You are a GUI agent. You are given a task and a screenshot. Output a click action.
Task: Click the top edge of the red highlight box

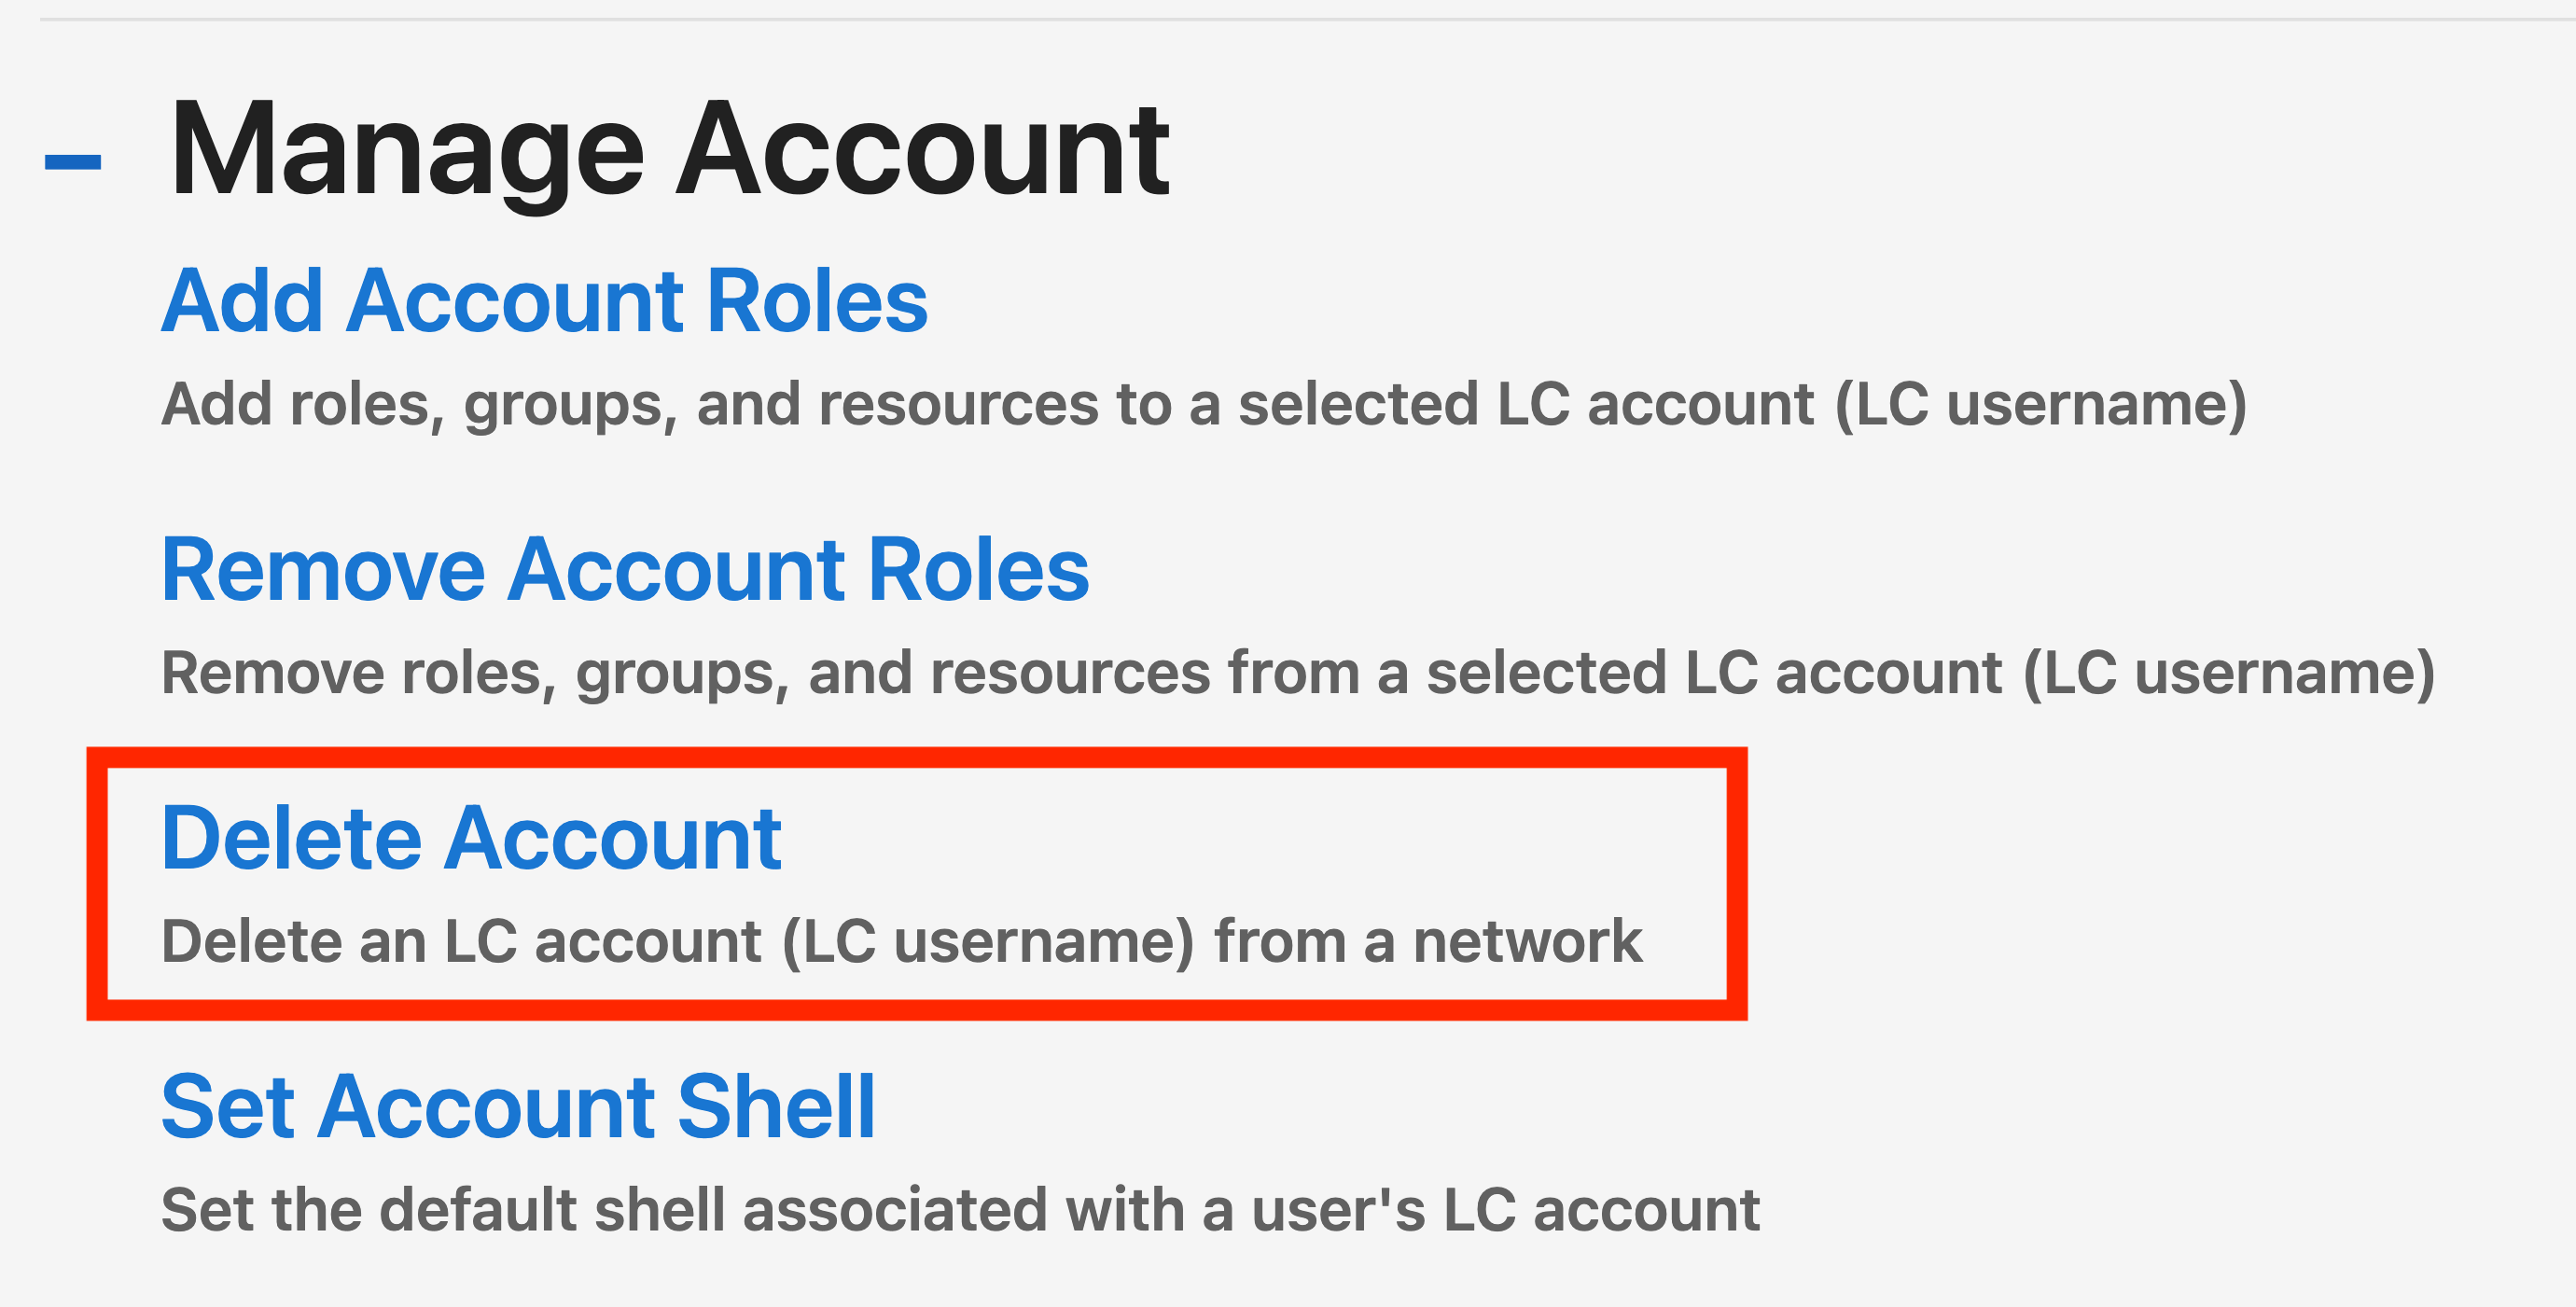(x=916, y=758)
